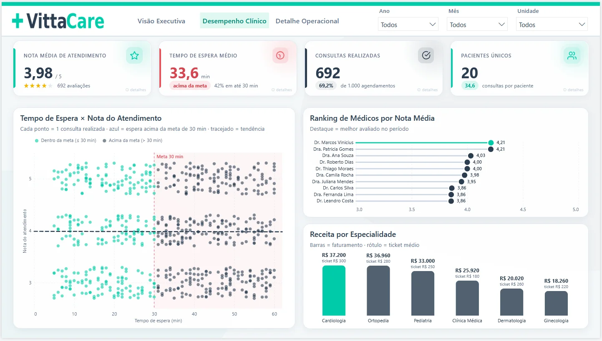Open detalhes link on Tempo de Espera card
The image size is (602, 341).
click(x=282, y=90)
